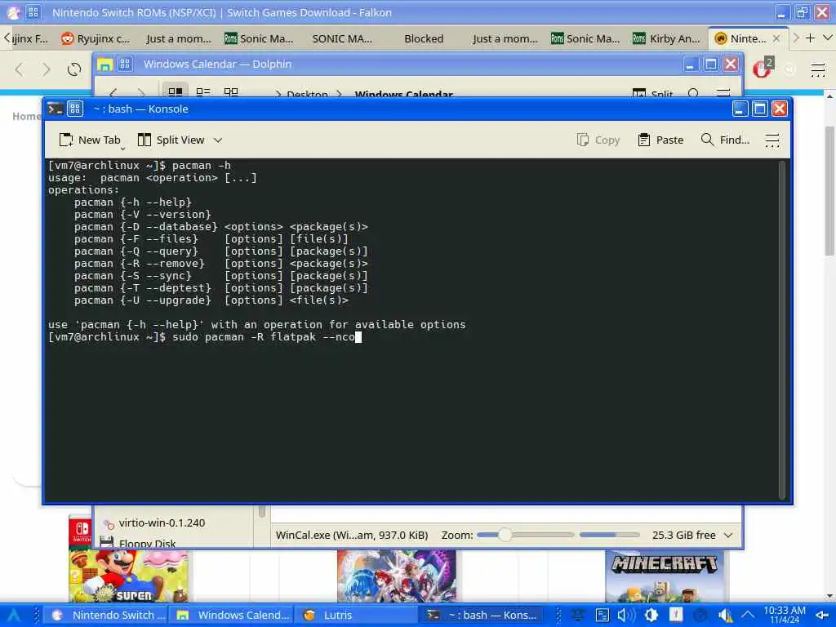Open Dolphin hamburger menu
This screenshot has width=836, height=627.
[x=723, y=93]
